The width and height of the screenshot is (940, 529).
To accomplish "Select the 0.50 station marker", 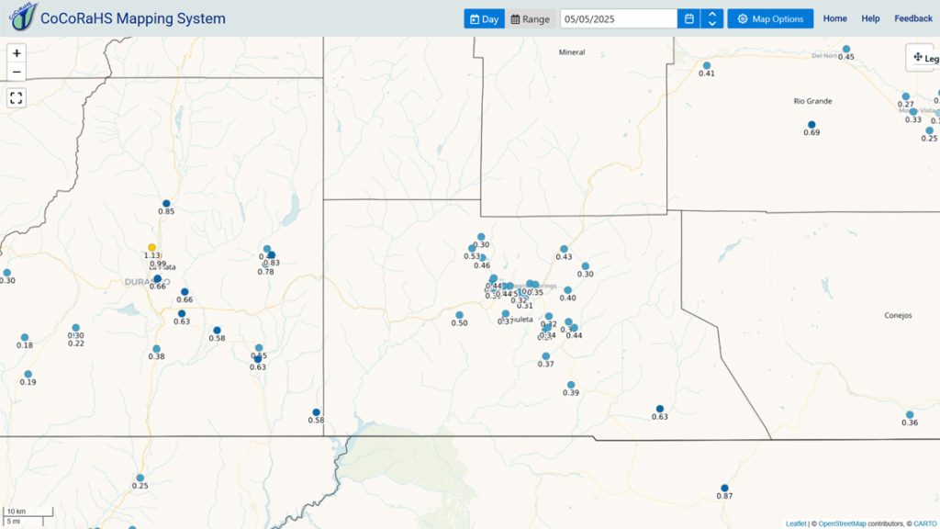I will click(x=459, y=316).
